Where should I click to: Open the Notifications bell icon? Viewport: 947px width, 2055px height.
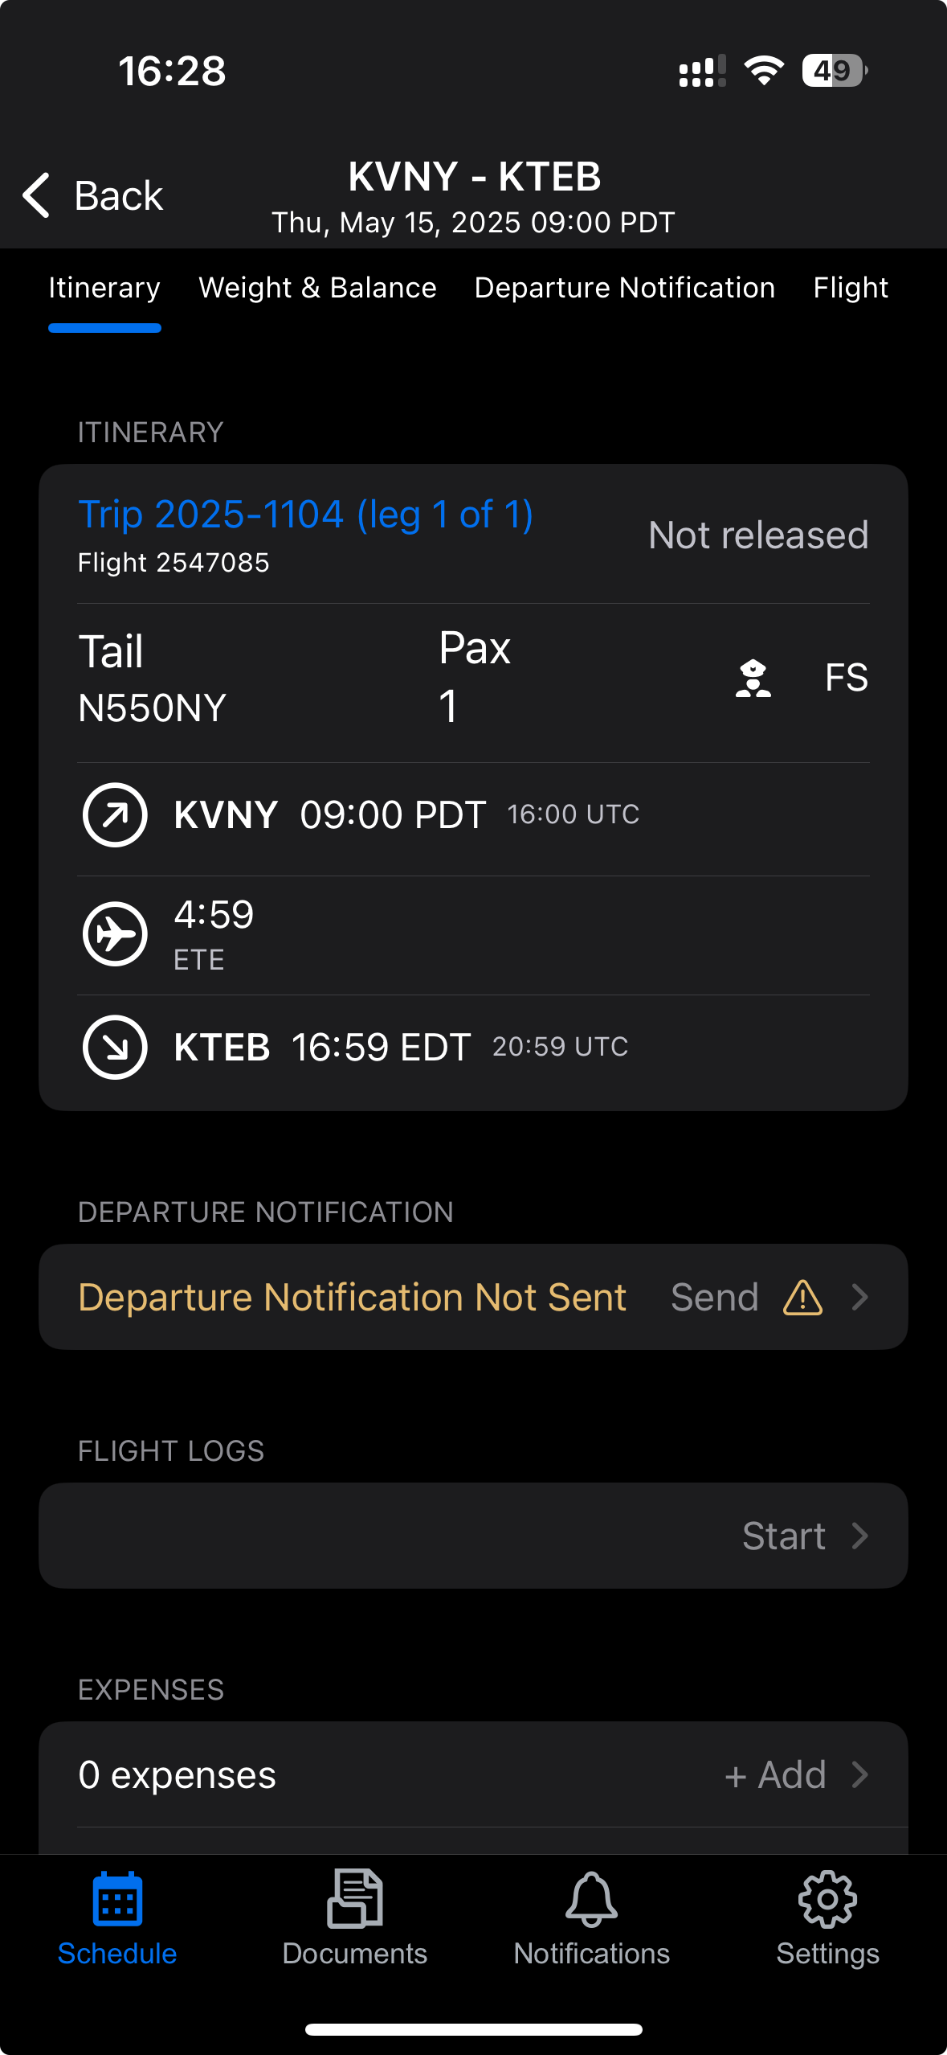coord(591,1899)
